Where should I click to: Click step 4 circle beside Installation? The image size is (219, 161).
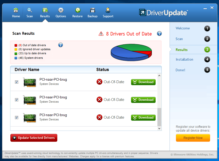tap(207, 59)
